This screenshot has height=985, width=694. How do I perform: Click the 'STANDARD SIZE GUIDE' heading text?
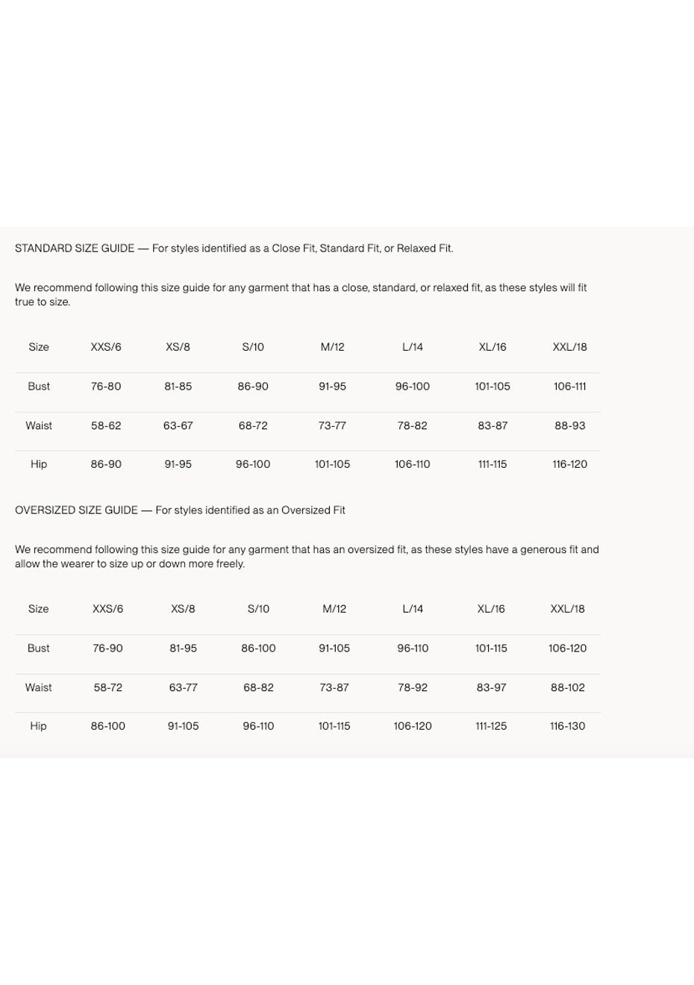(x=75, y=248)
